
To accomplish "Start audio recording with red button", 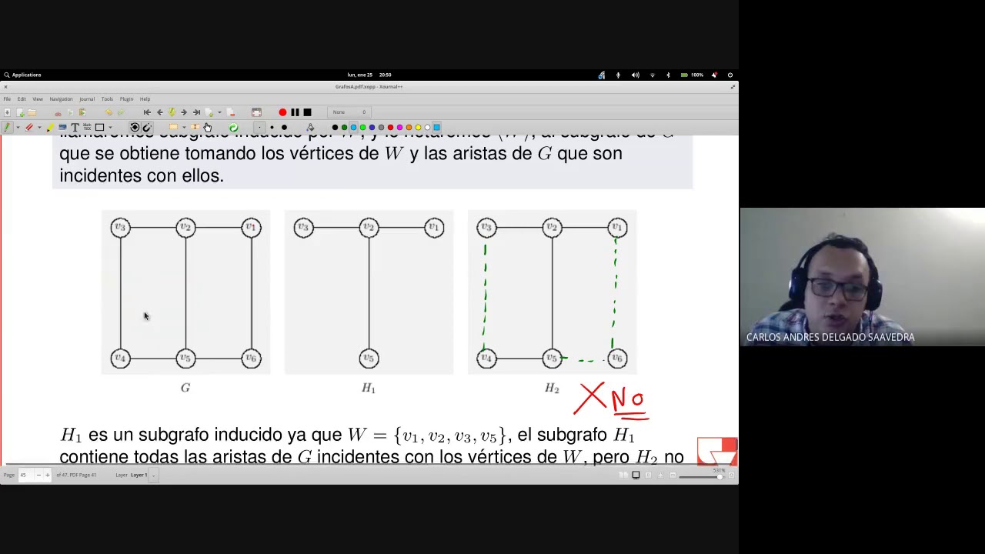I will (282, 112).
